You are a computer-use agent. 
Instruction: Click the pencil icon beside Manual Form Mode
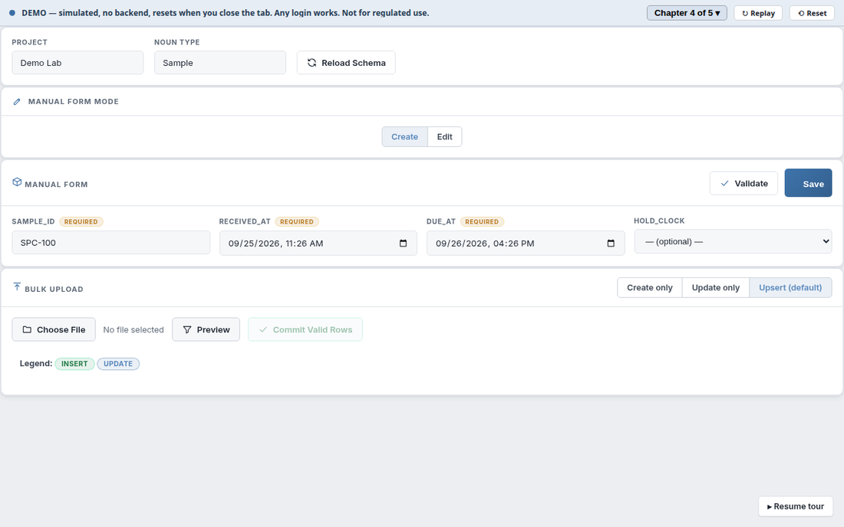coord(17,102)
